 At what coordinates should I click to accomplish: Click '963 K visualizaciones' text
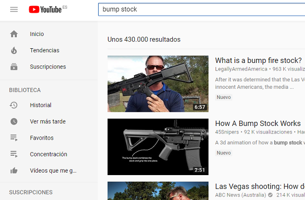coord(289,69)
